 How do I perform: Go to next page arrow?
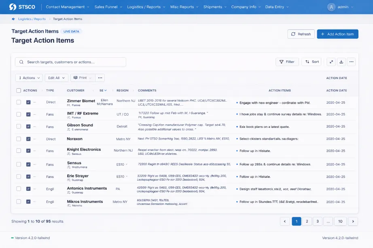353,221
